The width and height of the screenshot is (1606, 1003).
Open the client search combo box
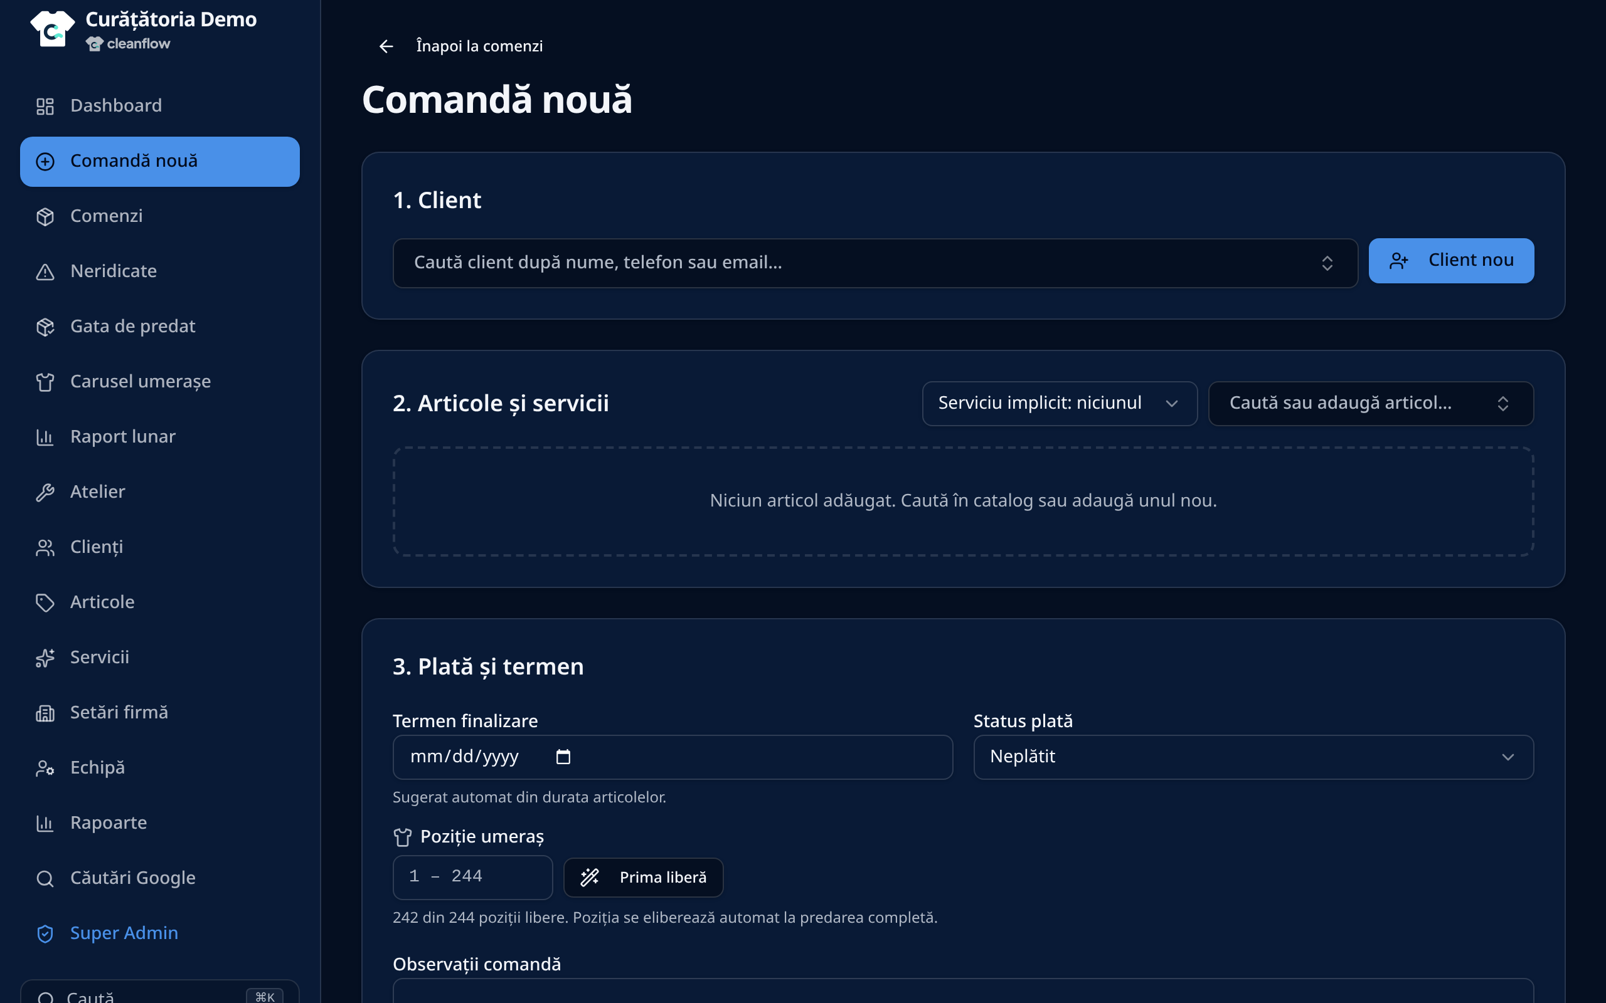point(875,263)
